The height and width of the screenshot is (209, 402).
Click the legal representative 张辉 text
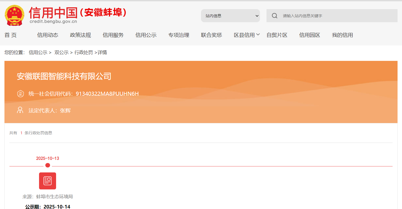point(65,111)
